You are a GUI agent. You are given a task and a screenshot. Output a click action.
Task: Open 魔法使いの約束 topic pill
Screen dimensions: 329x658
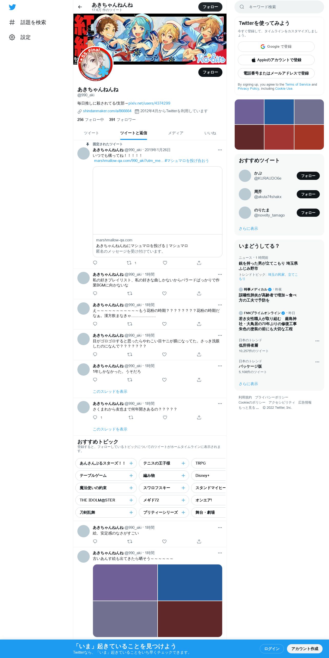106,488
